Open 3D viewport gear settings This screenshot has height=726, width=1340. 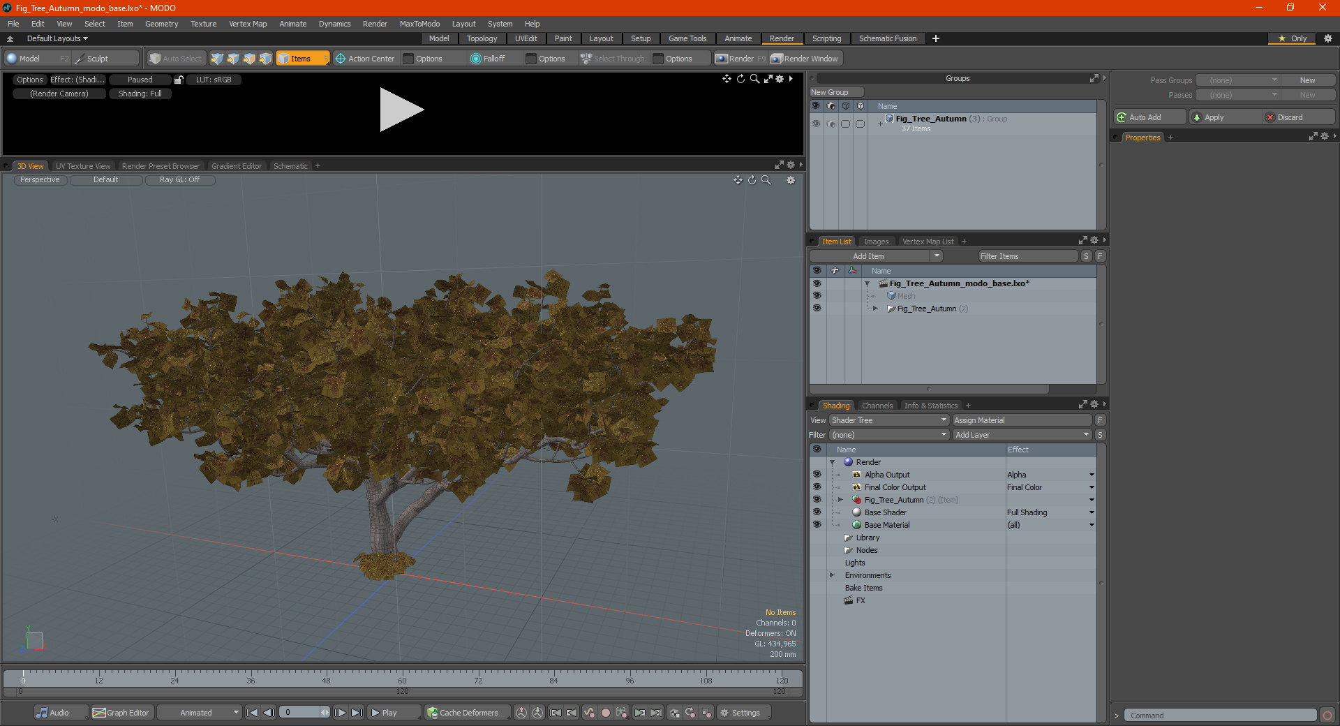pyautogui.click(x=791, y=180)
